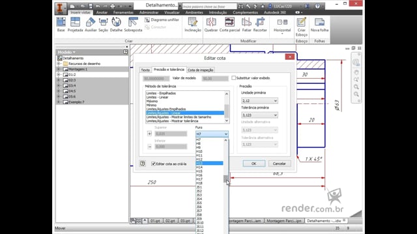
Task: Click the Diagrama unifilar tool
Action: coord(162,20)
